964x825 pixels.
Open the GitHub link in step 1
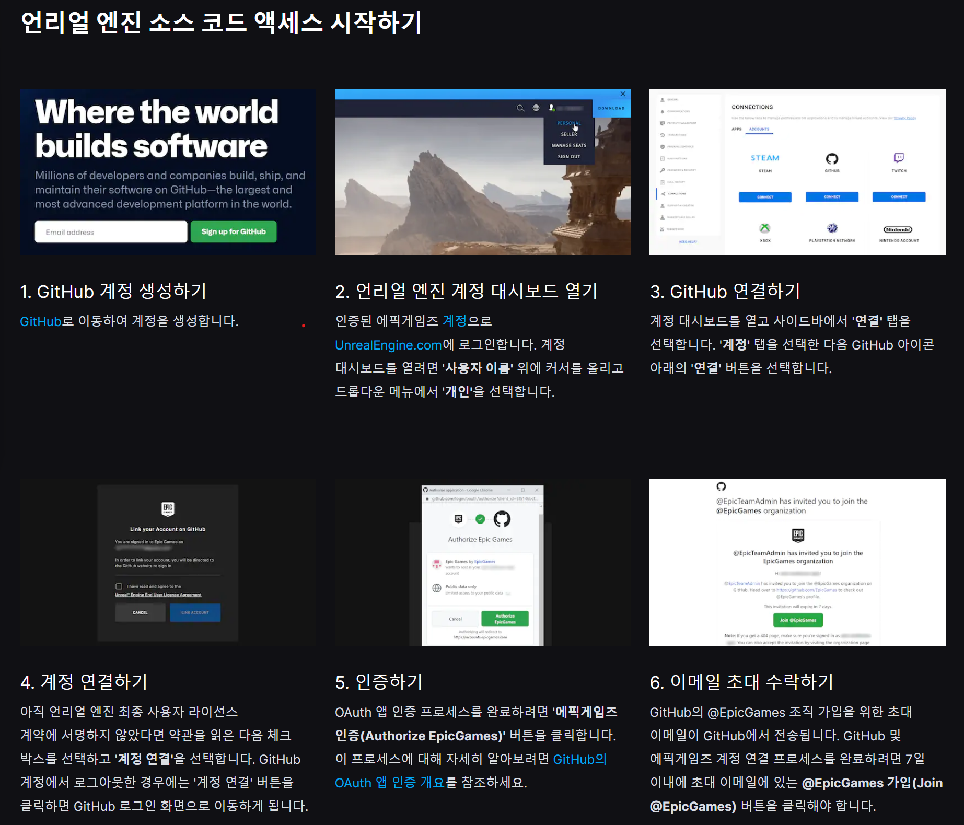[41, 321]
